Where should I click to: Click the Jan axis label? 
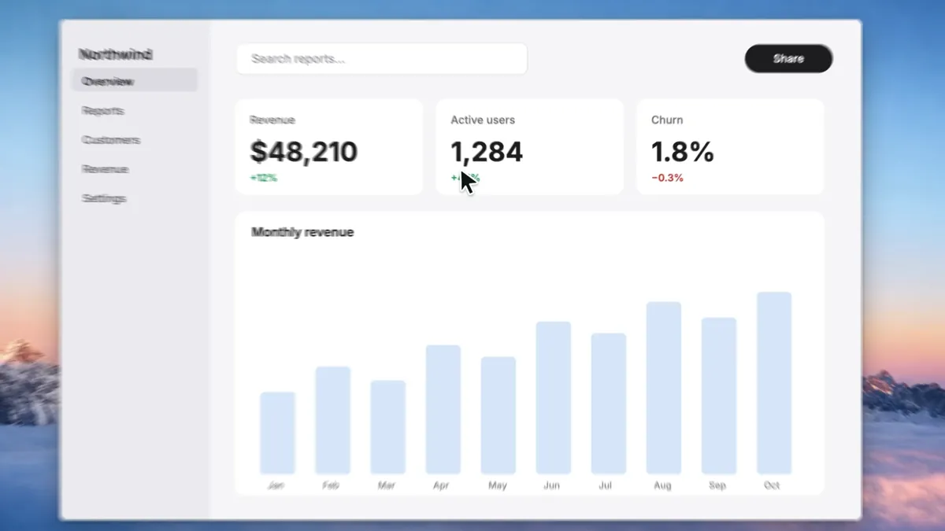[276, 485]
